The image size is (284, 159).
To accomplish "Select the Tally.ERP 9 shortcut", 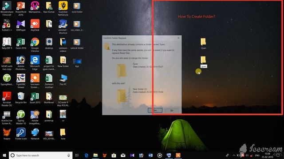I will 7,43.
